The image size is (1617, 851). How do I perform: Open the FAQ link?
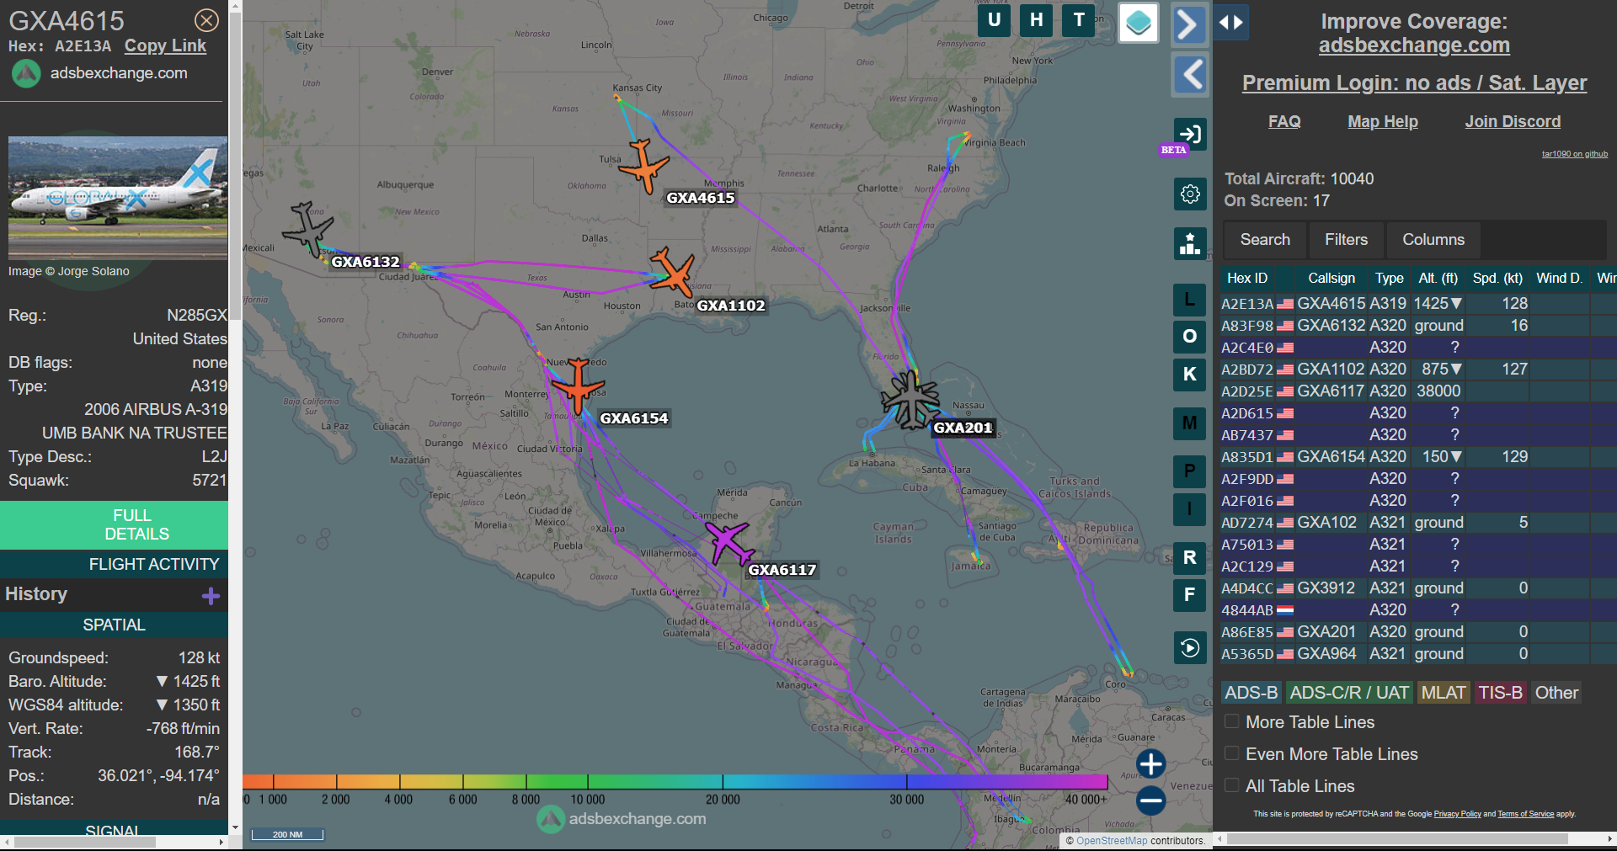[1284, 122]
